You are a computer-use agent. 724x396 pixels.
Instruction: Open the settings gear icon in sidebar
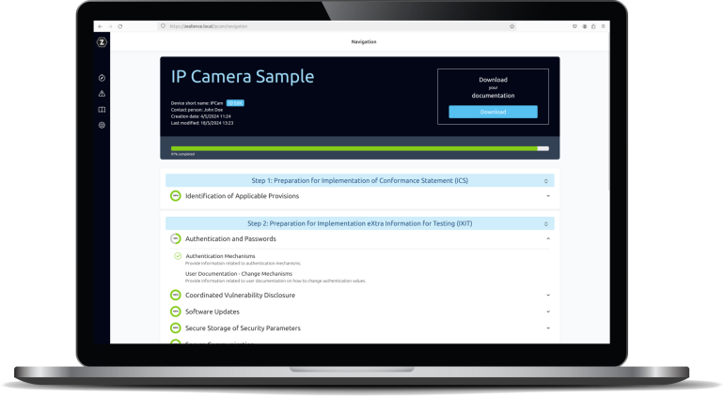click(102, 125)
